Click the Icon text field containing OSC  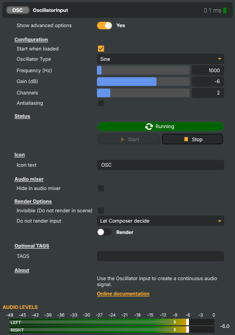tap(160, 165)
